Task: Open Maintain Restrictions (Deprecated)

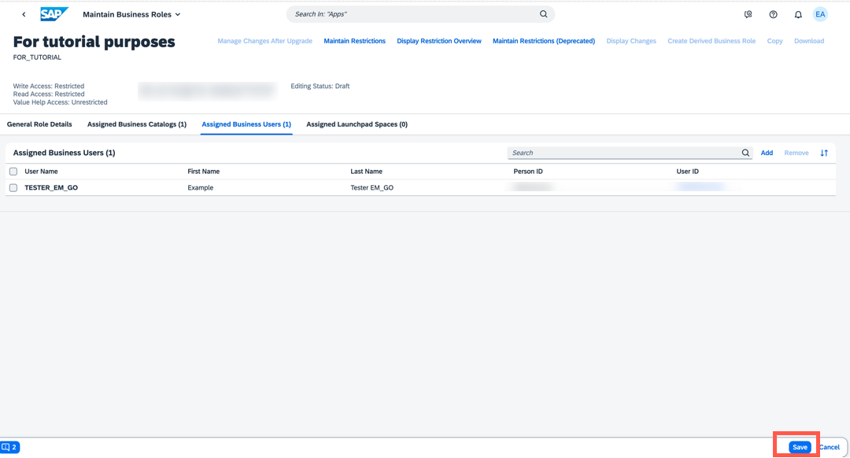Action: click(x=544, y=41)
